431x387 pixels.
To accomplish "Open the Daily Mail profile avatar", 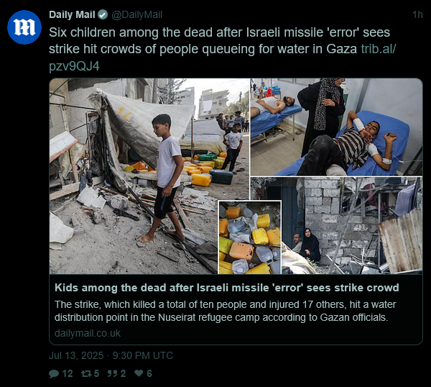I will coord(24,27).
